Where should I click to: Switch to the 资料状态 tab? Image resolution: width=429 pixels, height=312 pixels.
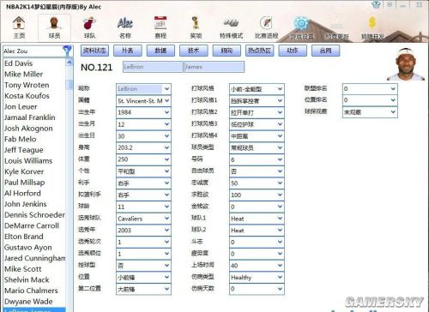coord(94,51)
